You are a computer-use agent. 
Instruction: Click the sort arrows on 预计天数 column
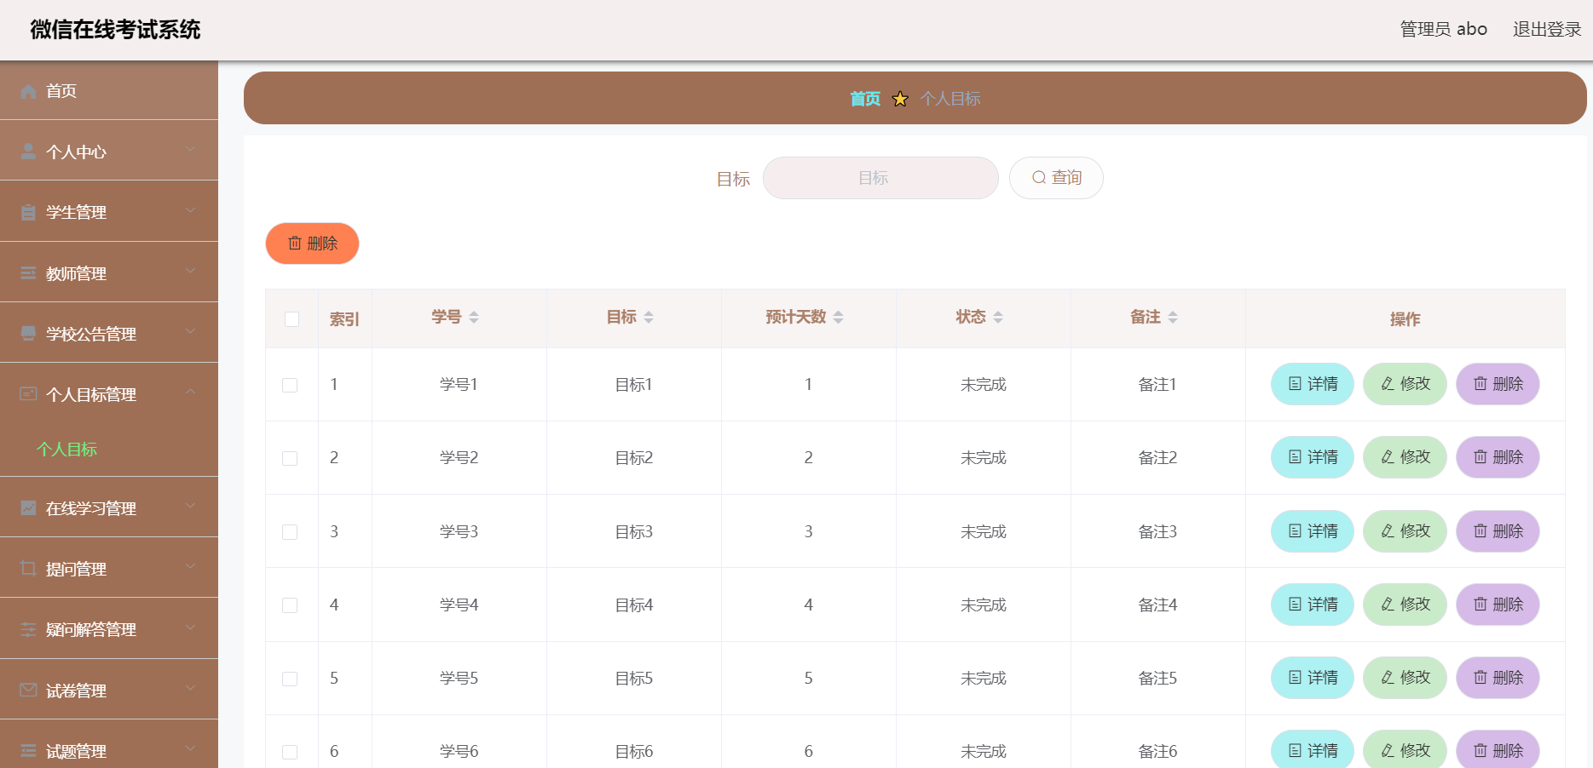point(839,317)
